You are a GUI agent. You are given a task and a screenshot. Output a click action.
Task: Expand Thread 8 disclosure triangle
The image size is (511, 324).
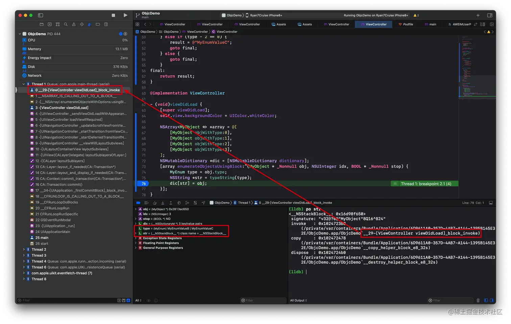click(x=24, y=279)
